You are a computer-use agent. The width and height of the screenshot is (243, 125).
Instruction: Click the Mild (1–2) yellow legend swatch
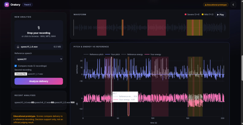(203, 14)
